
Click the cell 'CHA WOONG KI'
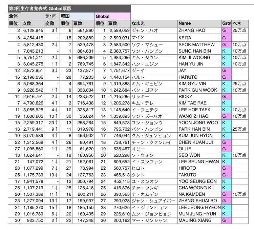point(199,188)
